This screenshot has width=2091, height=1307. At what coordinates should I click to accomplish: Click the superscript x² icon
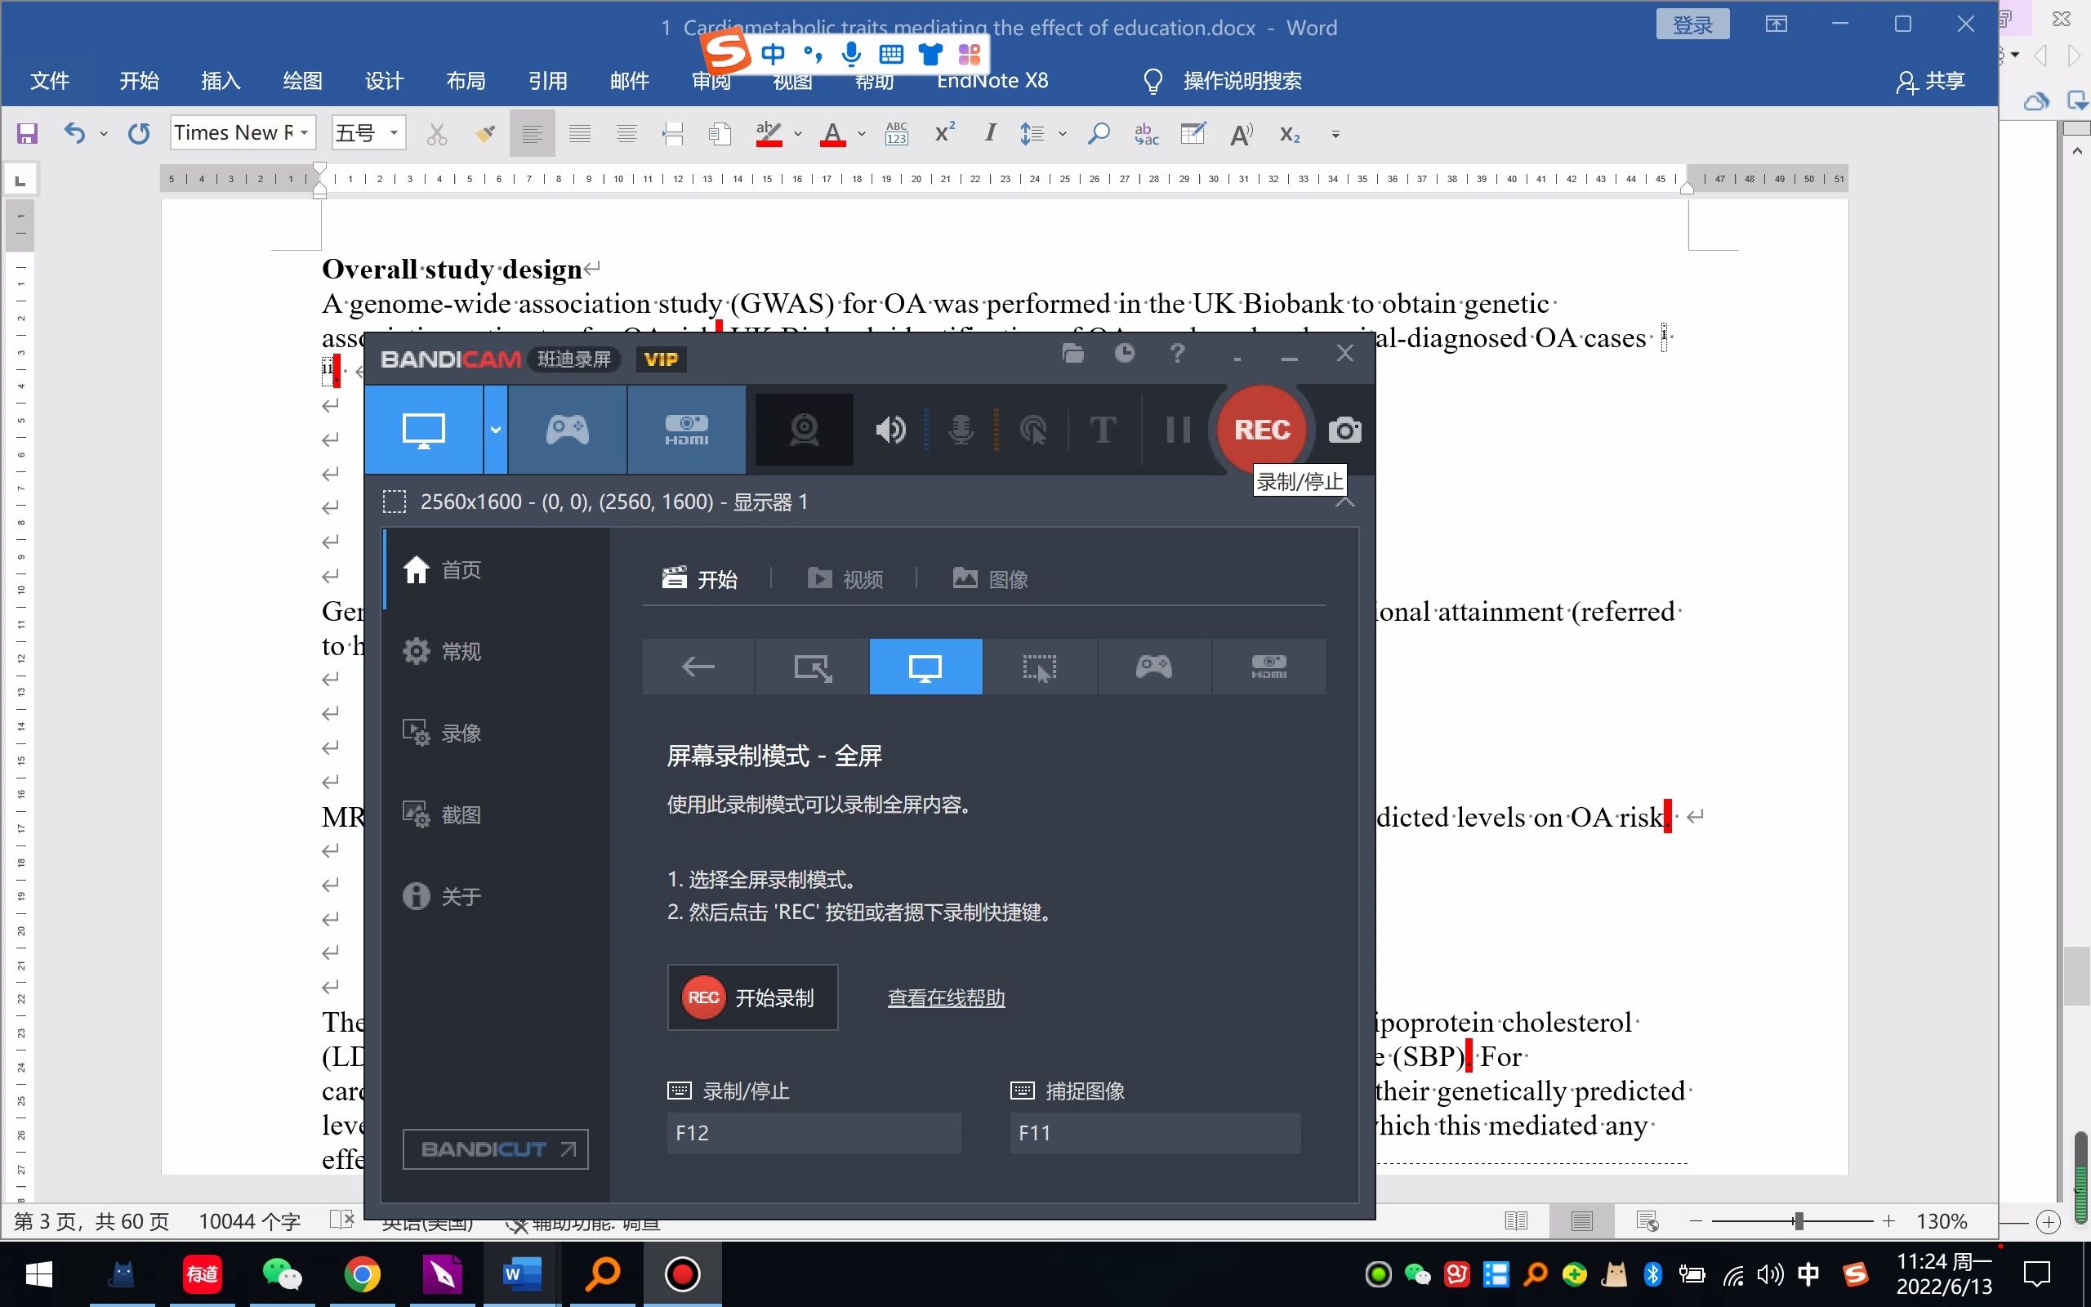click(x=944, y=133)
